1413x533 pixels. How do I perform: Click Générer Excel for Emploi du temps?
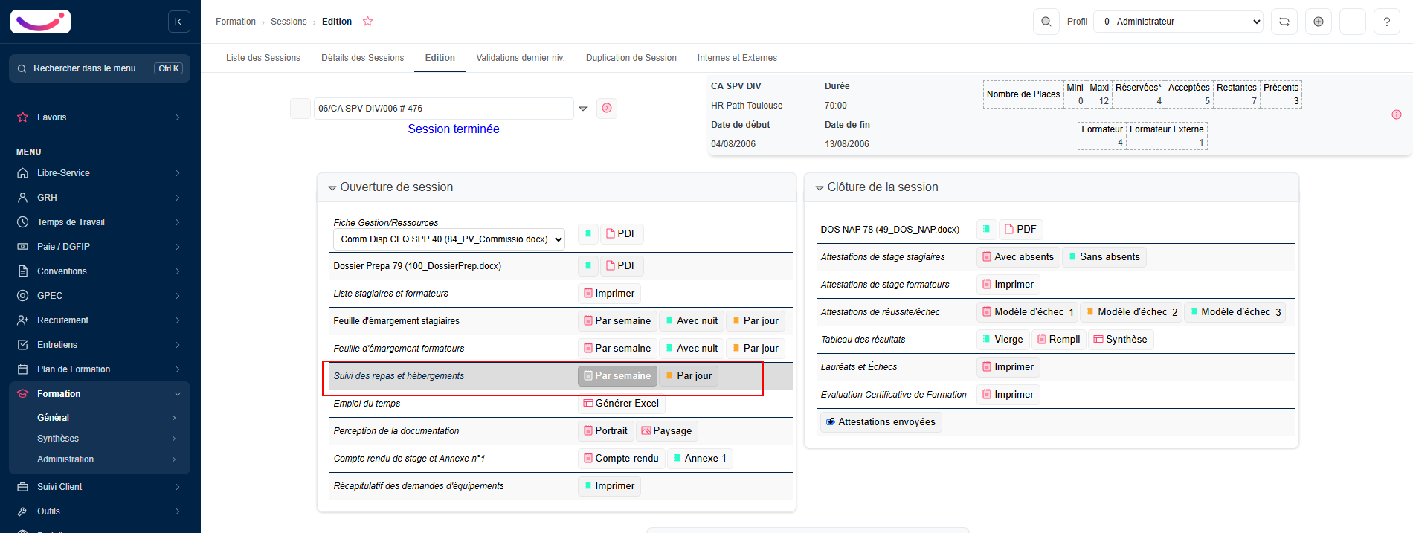coord(621,403)
